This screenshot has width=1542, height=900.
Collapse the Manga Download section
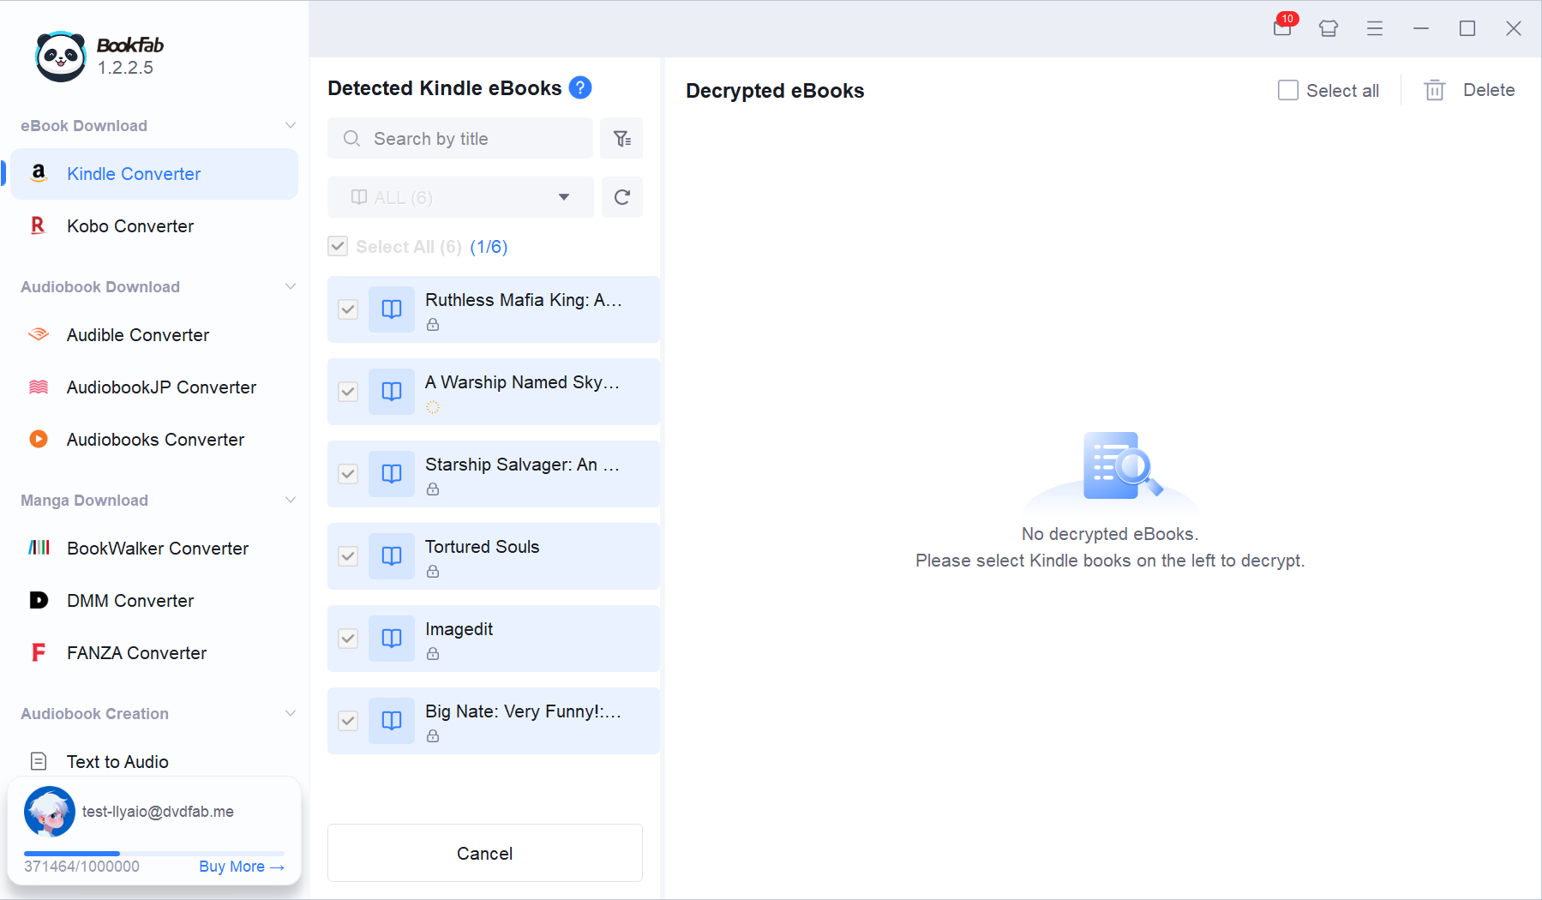pyautogui.click(x=291, y=501)
